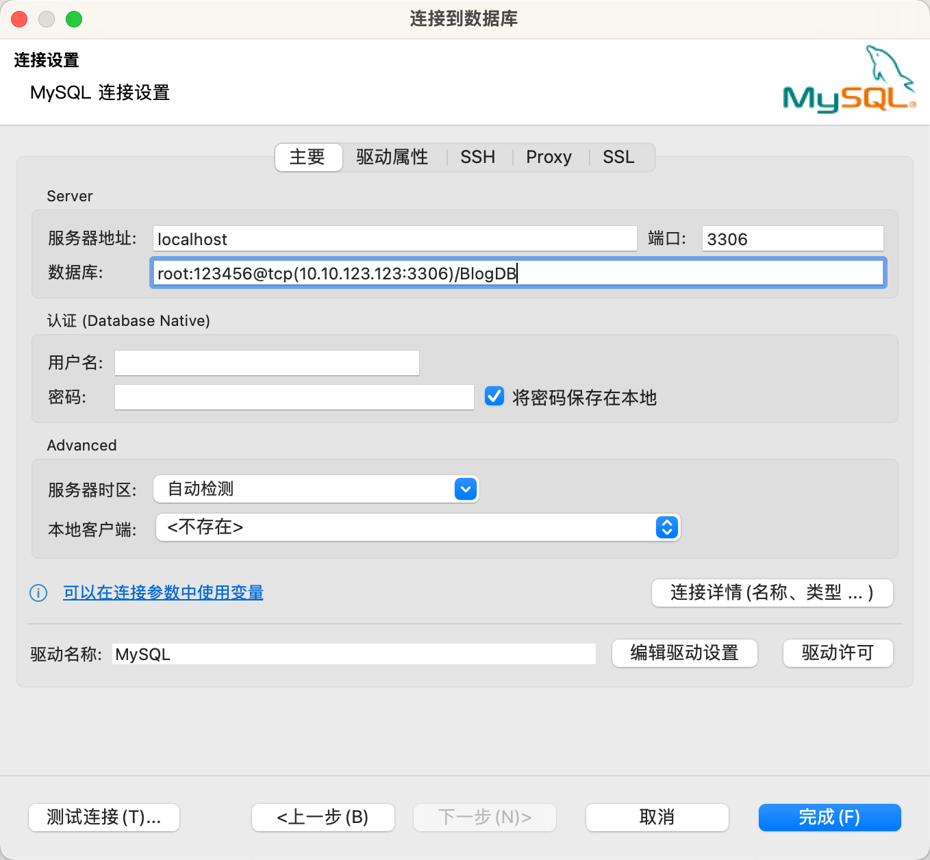Viewport: 930px width, 860px height.
Task: Finish with the 完成 (F) button
Action: point(830,817)
